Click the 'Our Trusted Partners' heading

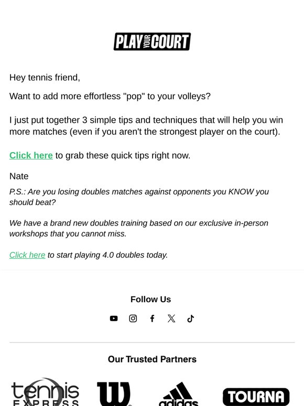(x=152, y=359)
